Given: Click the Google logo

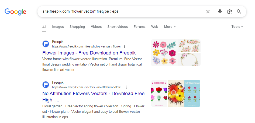Looking at the screenshot, I should pos(15,12).
